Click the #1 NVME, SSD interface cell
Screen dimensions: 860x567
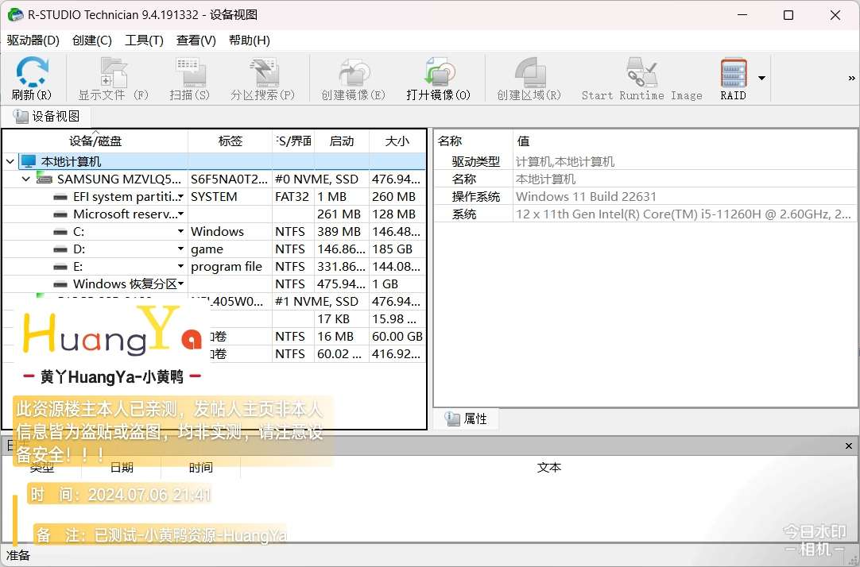[x=316, y=302]
